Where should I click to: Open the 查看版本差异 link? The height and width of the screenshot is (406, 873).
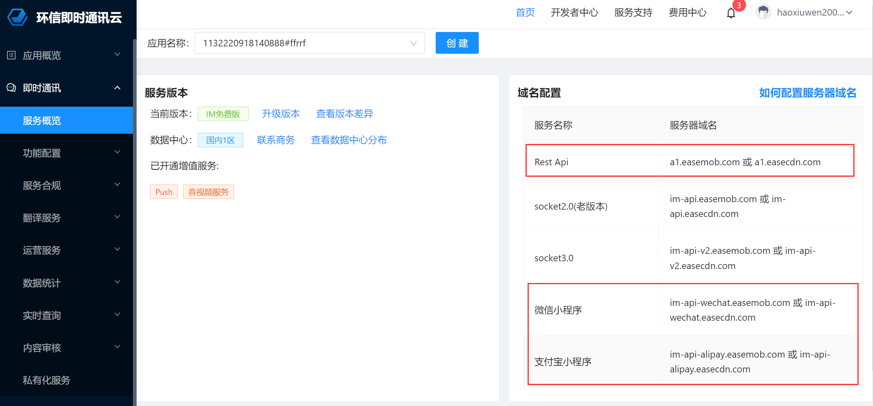(345, 114)
